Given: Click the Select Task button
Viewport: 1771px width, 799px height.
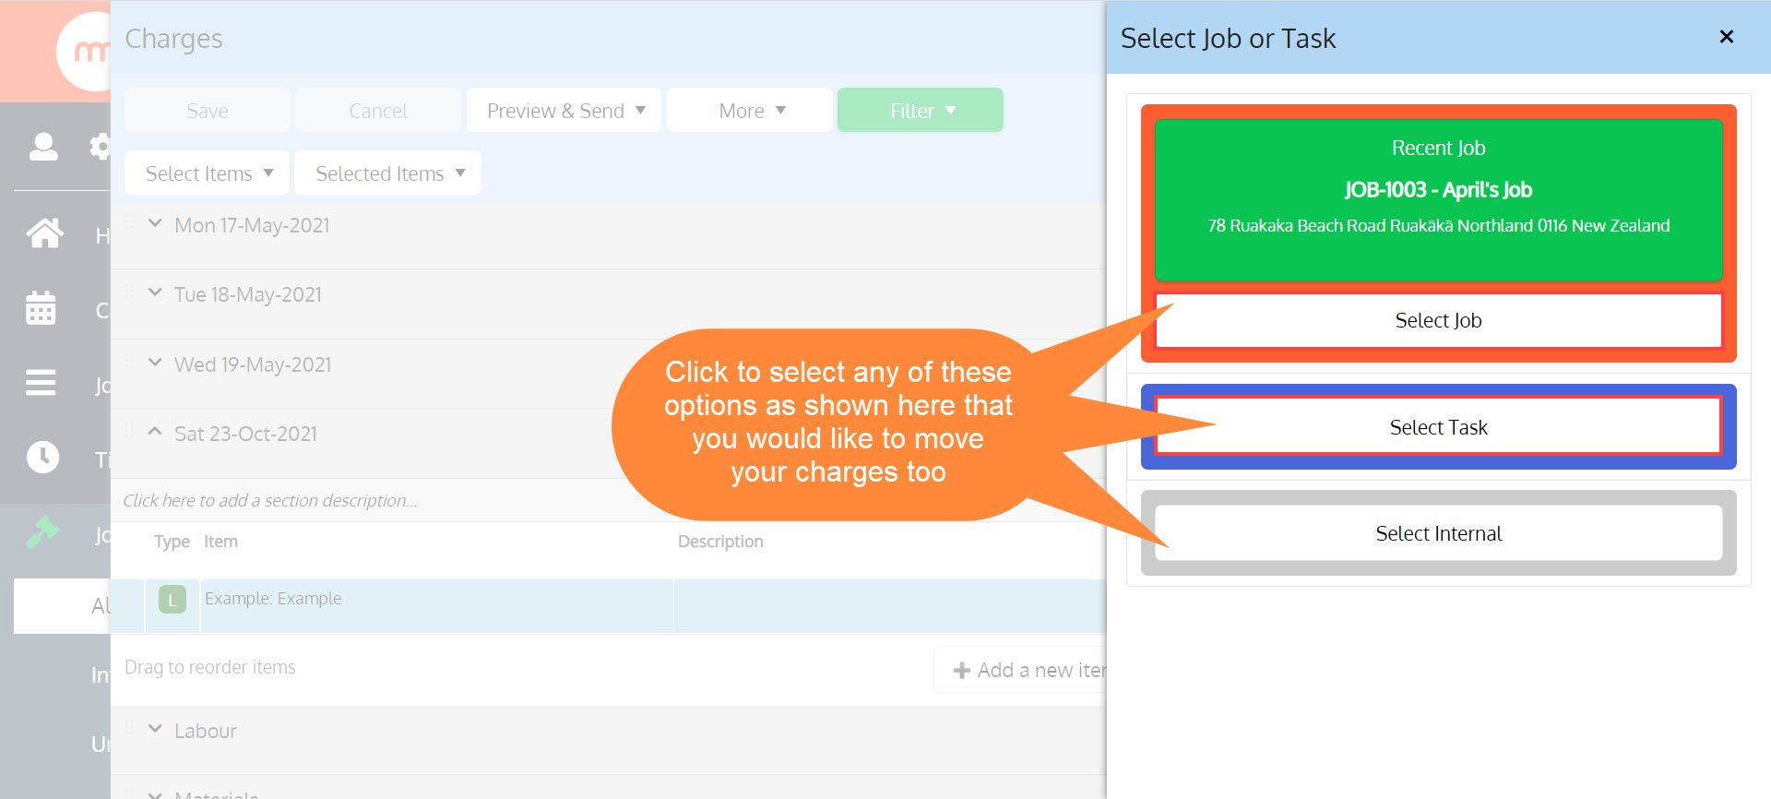Looking at the screenshot, I should pyautogui.click(x=1438, y=426).
